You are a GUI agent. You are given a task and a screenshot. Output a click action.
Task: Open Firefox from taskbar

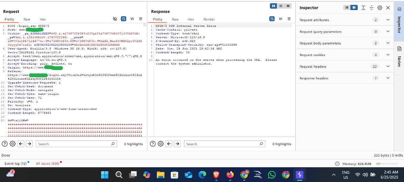point(230,175)
